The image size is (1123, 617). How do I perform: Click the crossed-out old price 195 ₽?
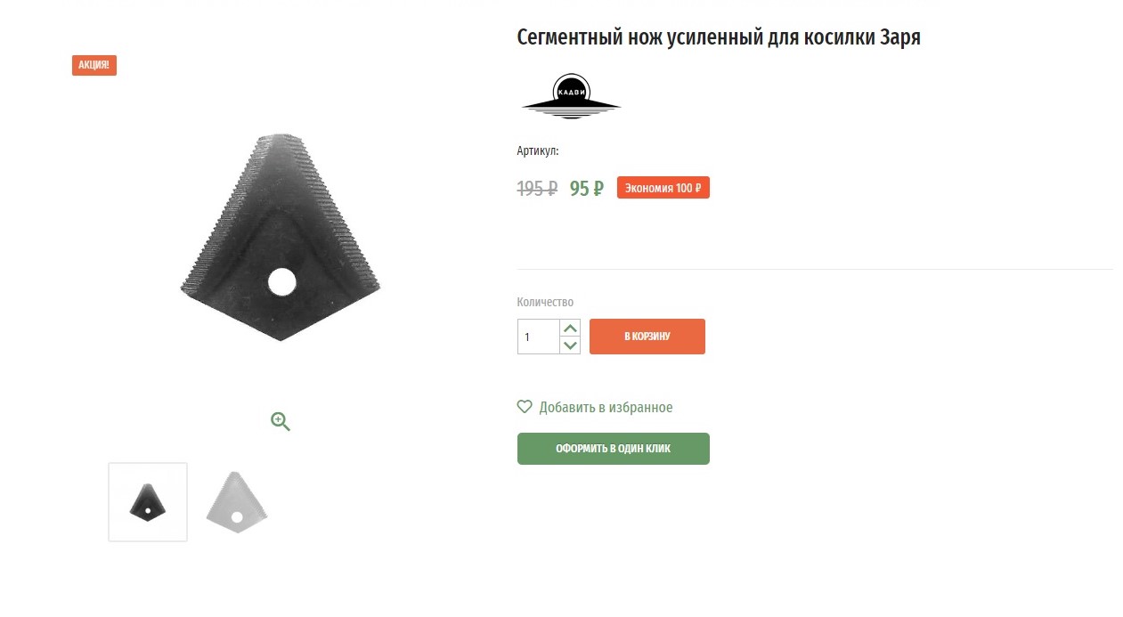[537, 189]
